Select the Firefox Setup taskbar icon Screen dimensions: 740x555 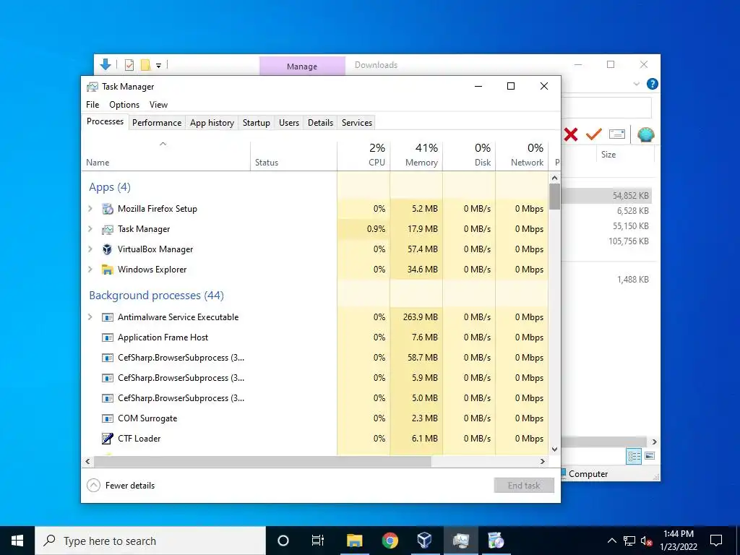click(x=496, y=541)
